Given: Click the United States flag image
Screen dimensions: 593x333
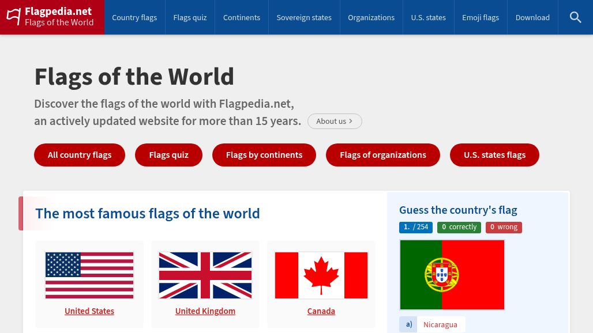Looking at the screenshot, I should [89, 275].
